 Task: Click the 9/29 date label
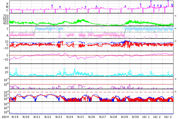click(124, 117)
